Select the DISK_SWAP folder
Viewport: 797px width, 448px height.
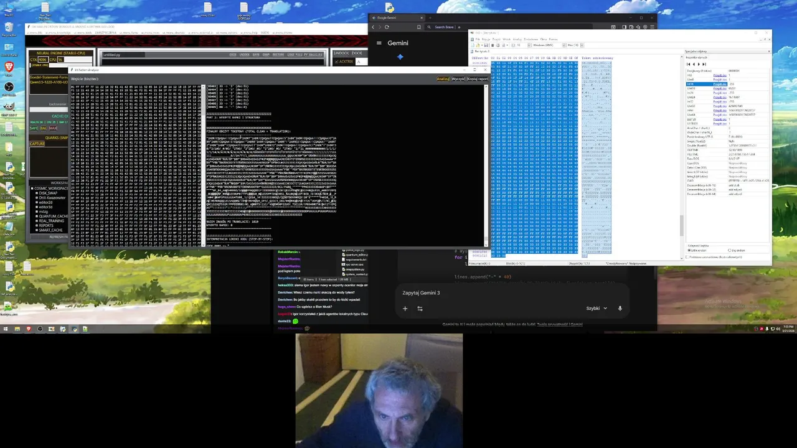coord(48,193)
